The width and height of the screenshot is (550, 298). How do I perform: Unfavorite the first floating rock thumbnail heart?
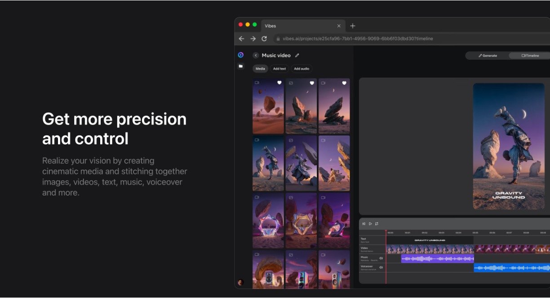279,83
